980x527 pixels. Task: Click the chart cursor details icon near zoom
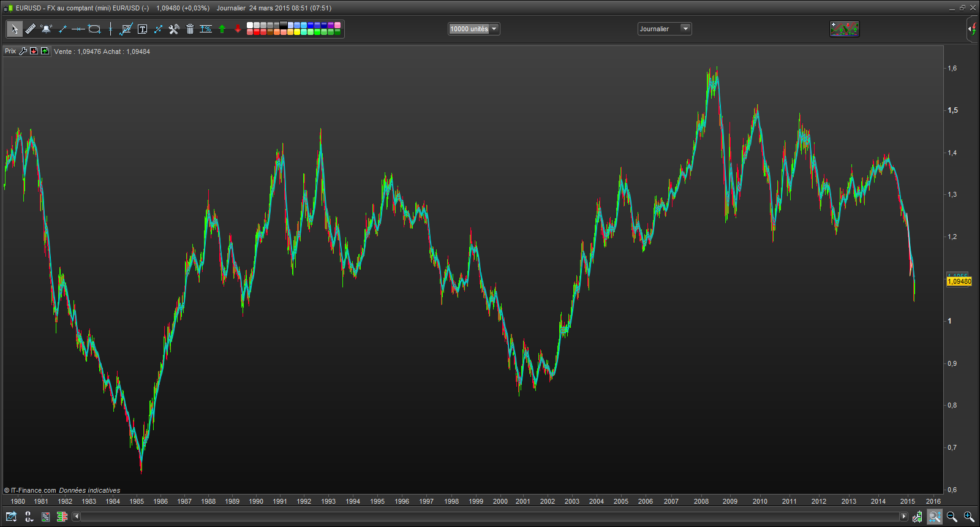[917, 517]
